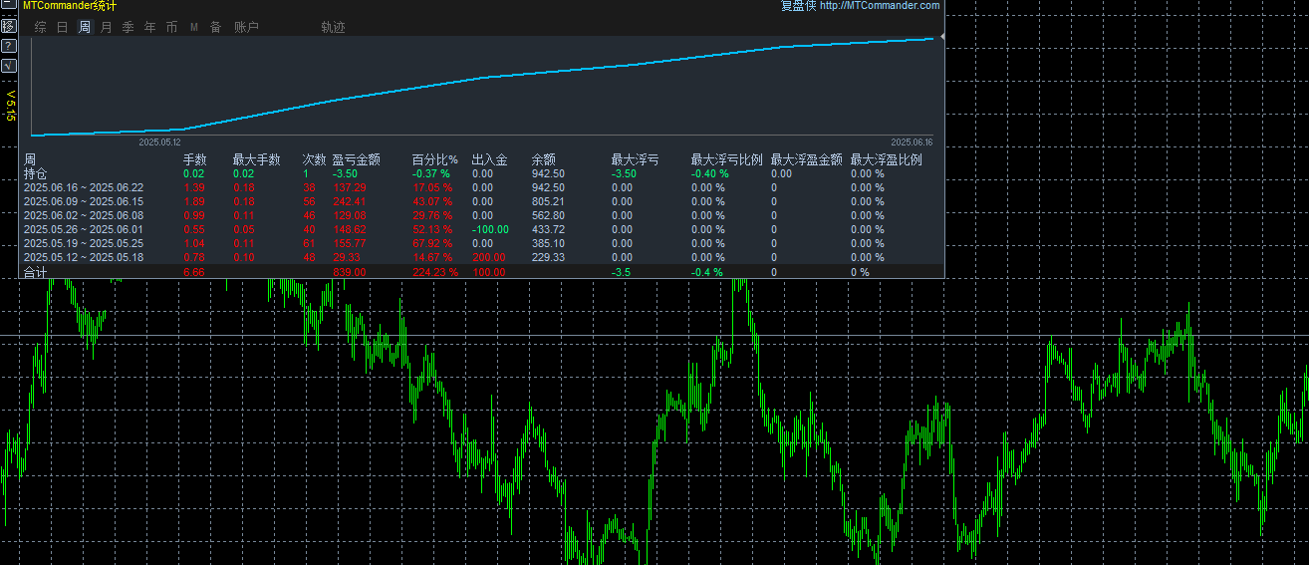Open the 账户 account tab
Screen dimensions: 1309x565
coord(246,27)
